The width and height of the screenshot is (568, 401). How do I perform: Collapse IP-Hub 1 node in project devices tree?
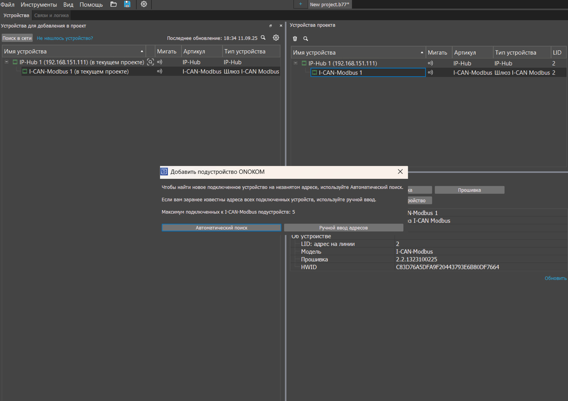tap(295, 63)
